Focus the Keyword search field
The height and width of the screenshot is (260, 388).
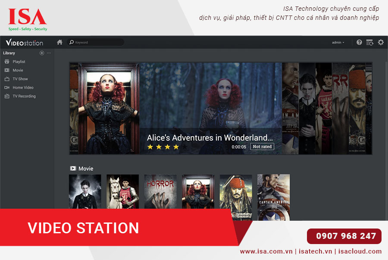(96, 42)
